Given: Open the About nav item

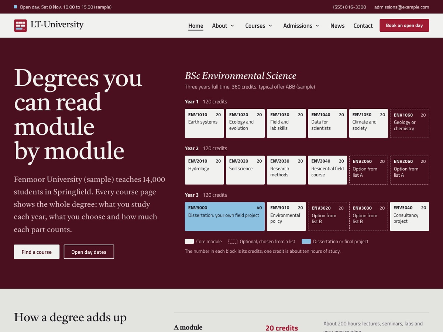Looking at the screenshot, I should [220, 25].
